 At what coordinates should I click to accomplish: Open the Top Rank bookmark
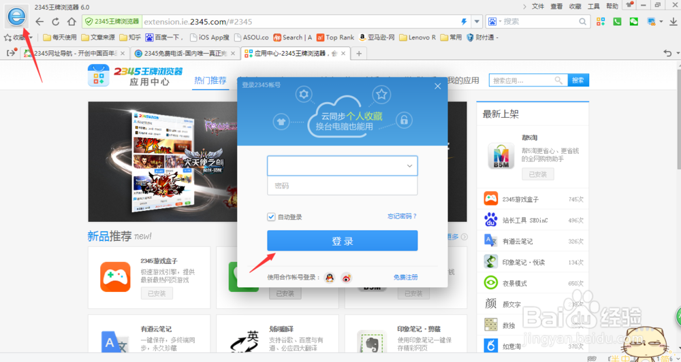335,37
